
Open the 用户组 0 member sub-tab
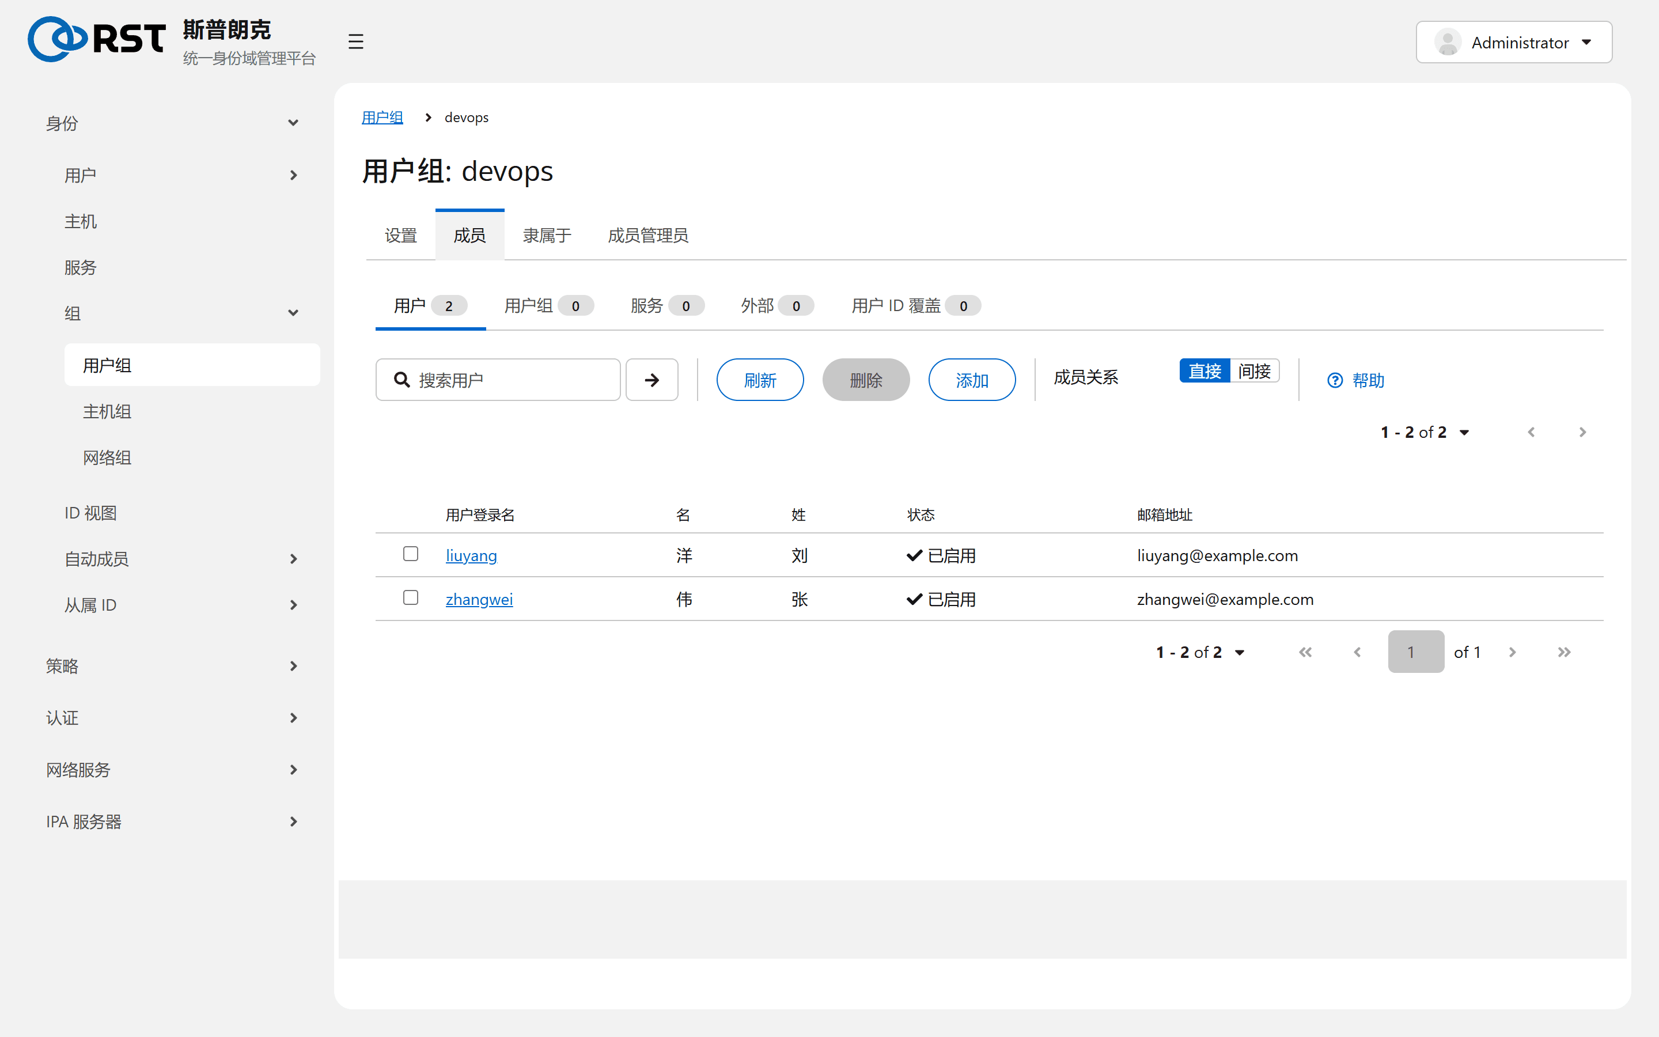tap(549, 306)
